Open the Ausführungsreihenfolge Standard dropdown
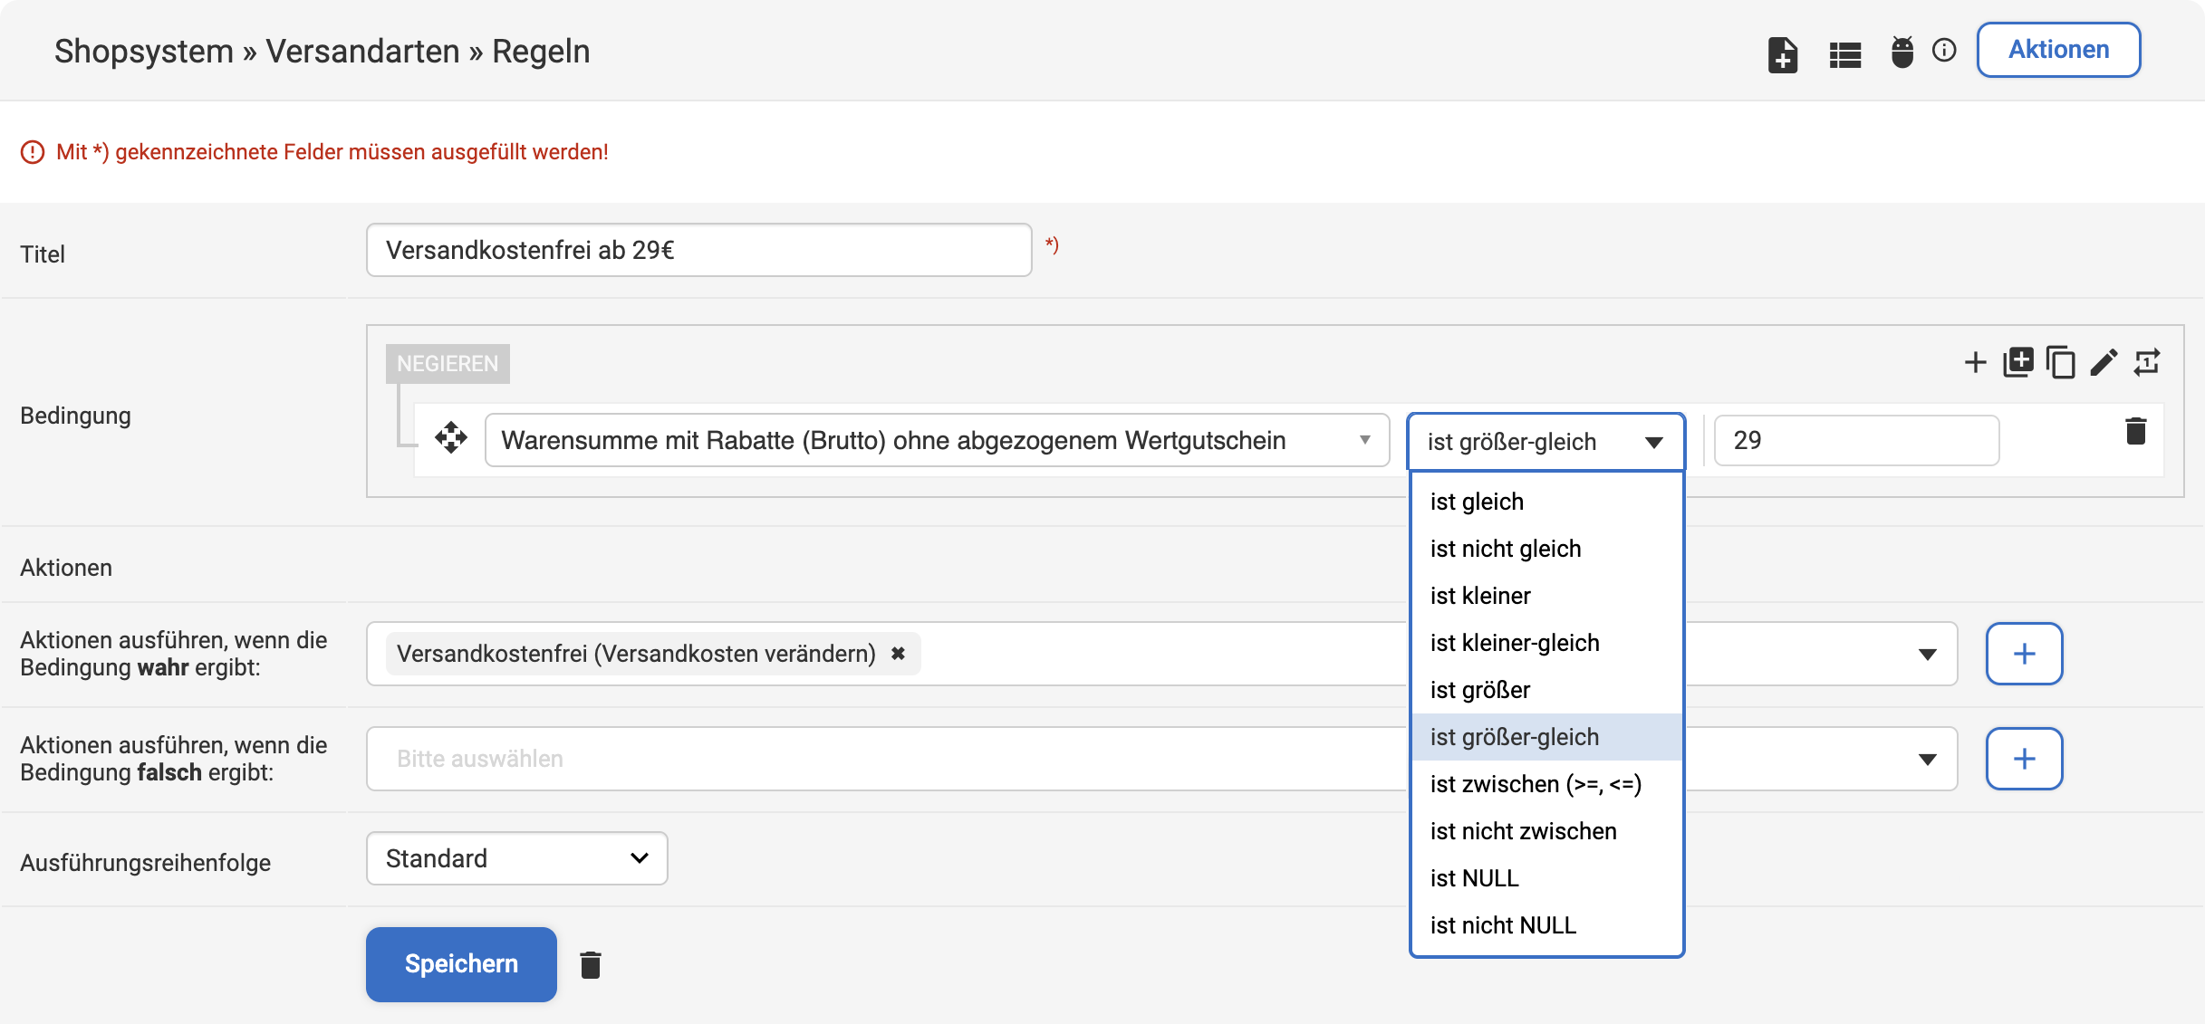 [x=516, y=858]
